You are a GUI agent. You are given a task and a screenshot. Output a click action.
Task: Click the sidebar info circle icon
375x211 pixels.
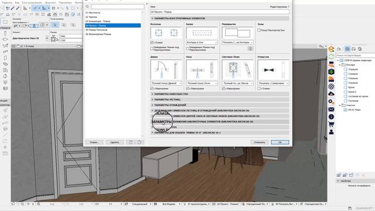point(331,117)
